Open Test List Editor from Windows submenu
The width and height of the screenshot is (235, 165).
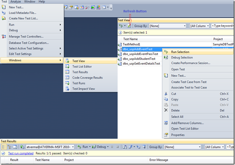82,66
